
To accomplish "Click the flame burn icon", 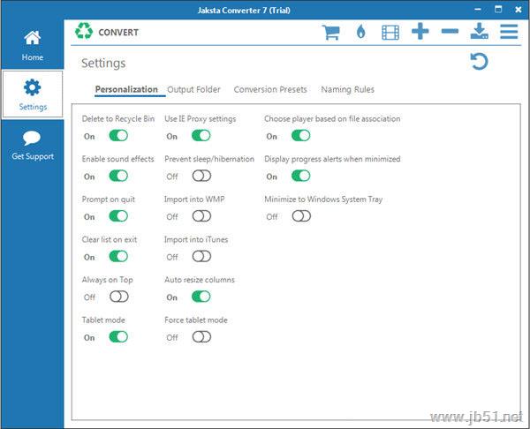I will point(361,32).
